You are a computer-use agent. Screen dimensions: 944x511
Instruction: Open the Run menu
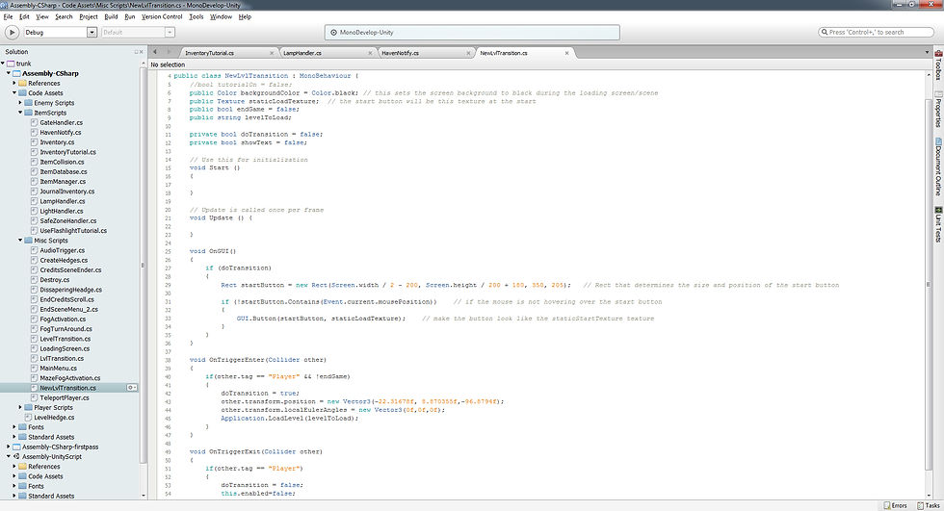129,16
